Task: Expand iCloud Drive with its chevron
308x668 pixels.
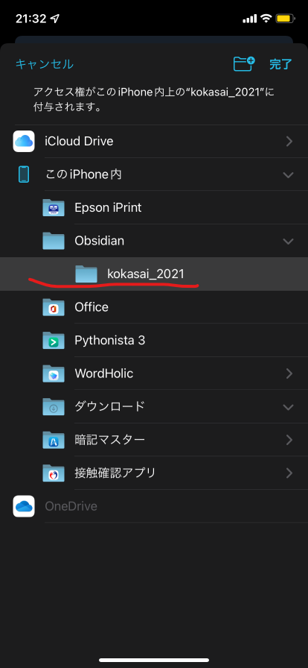Action: pos(289,142)
